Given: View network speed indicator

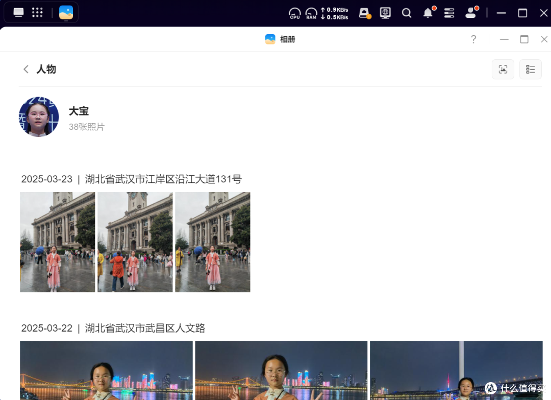Looking at the screenshot, I should coord(334,13).
